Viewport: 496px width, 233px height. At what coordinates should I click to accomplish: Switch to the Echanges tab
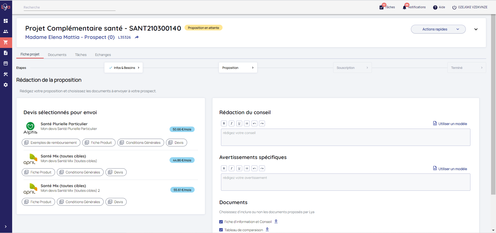coord(103,55)
